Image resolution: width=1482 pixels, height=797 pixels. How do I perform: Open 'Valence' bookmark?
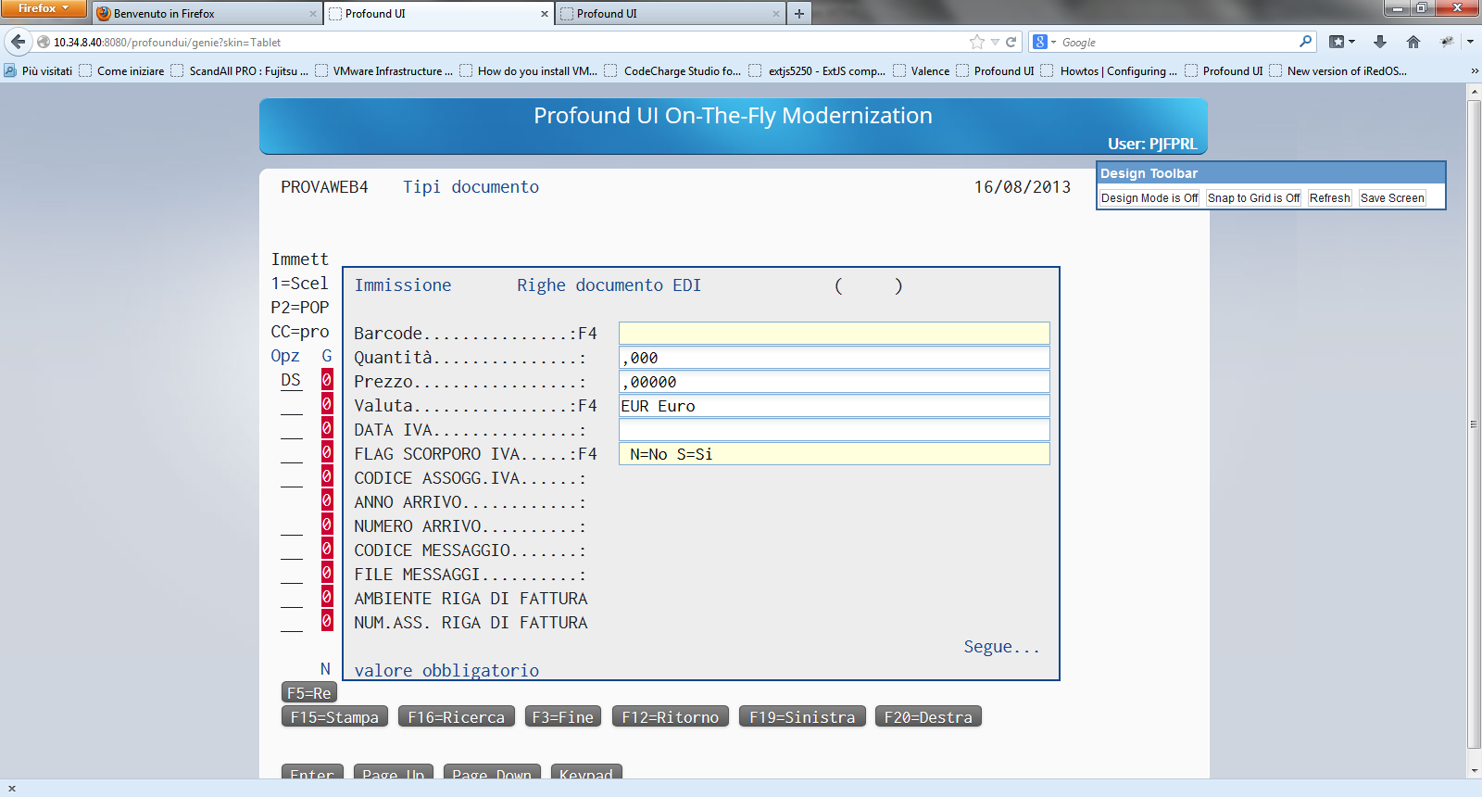922,71
